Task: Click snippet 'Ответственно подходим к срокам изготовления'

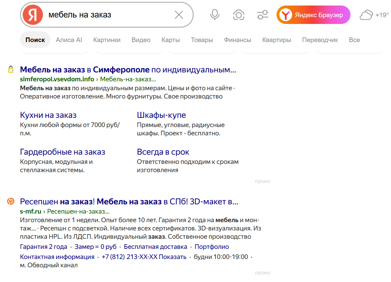Action: click(188, 166)
